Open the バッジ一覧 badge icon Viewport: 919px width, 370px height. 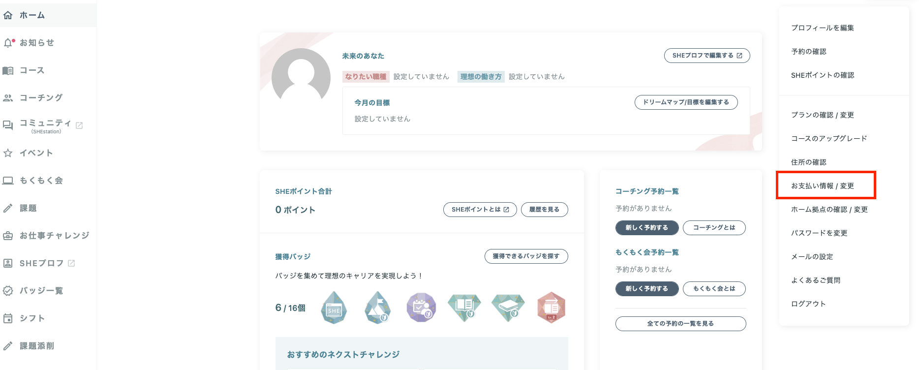[x=8, y=291]
